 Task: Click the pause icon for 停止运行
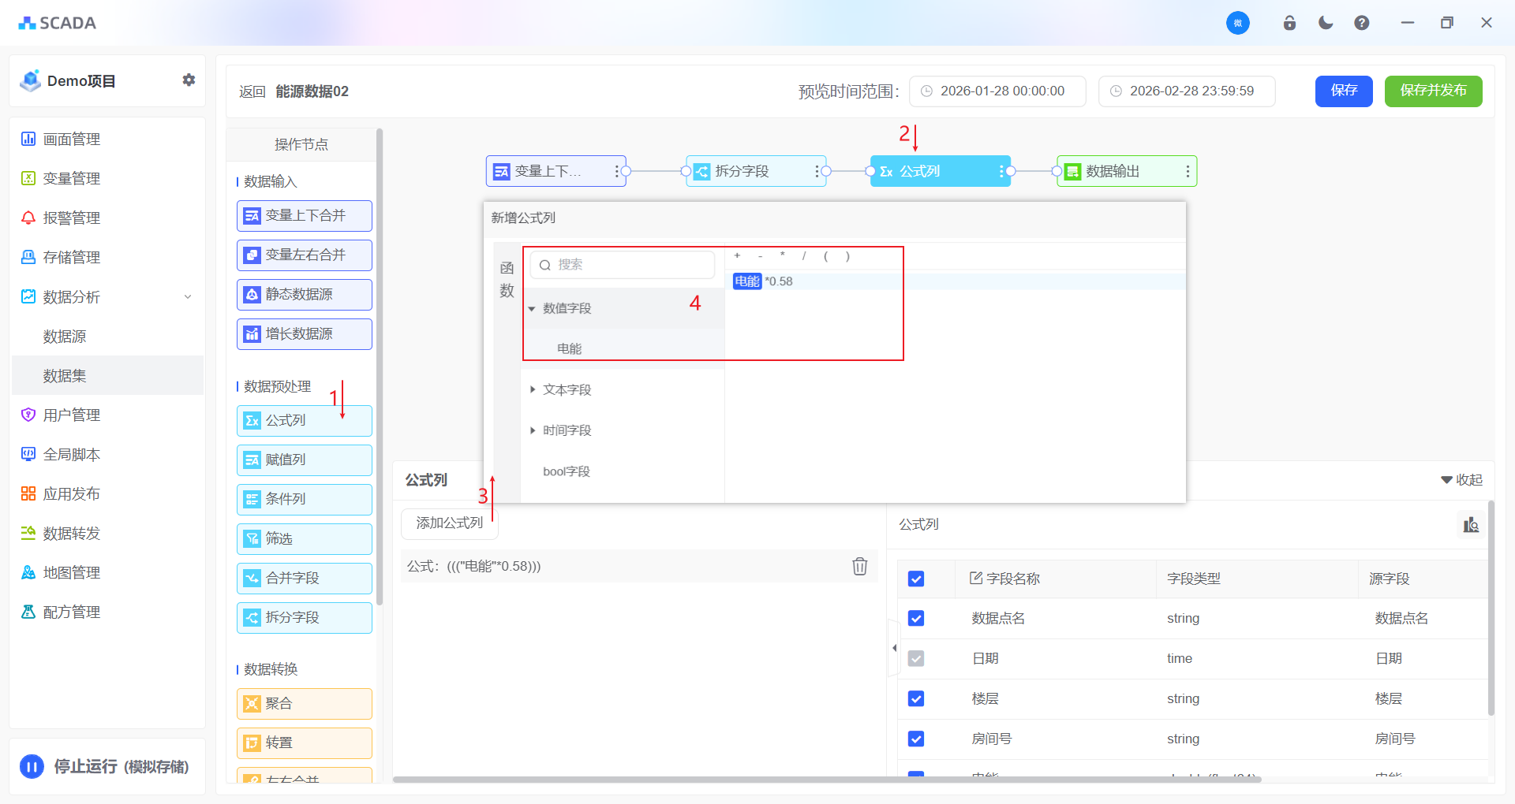(x=32, y=766)
